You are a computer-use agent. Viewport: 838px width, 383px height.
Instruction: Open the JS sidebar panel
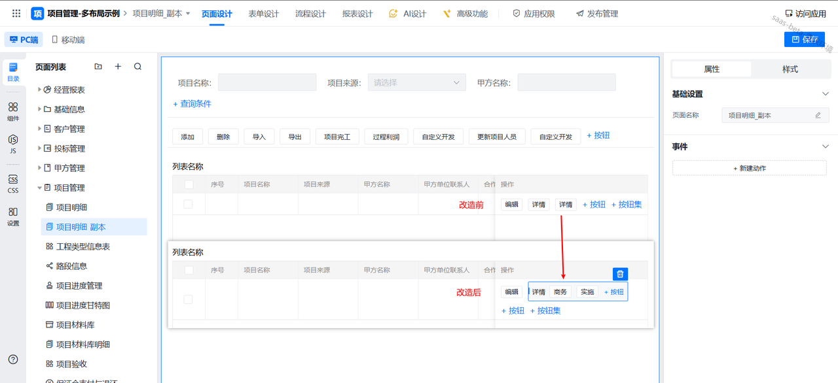13,144
